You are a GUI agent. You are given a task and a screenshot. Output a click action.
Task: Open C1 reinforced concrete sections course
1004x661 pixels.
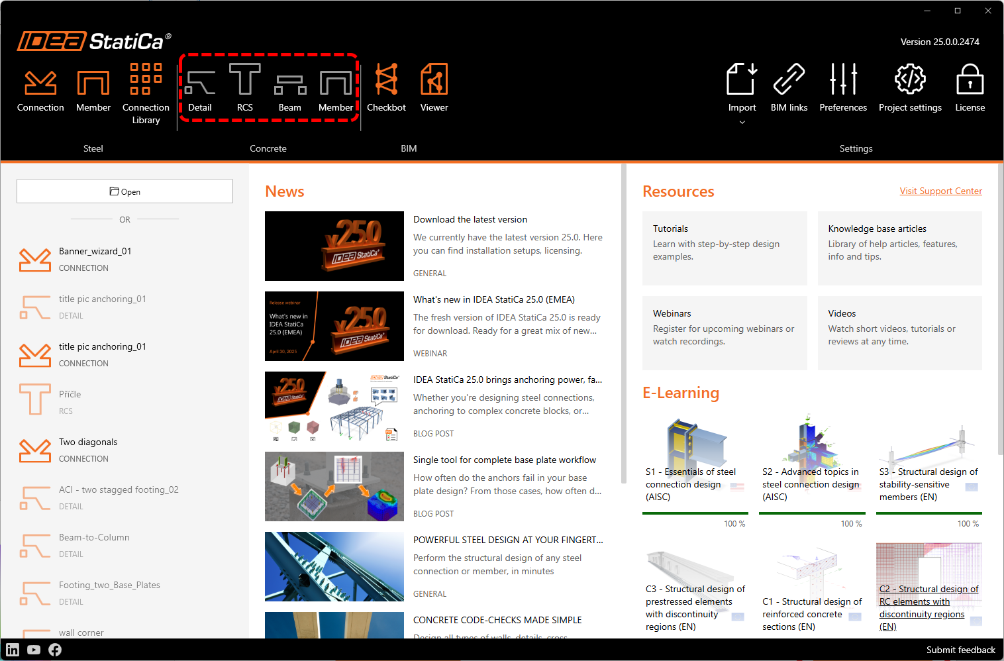pos(812,589)
